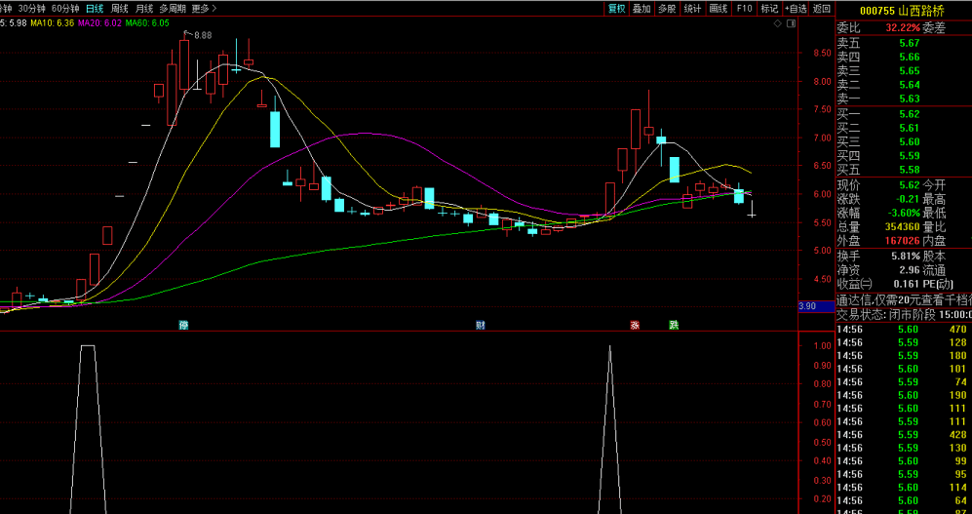Viewport: 972px width, 514px height.
Task: Click the MA20: 6.02 indicator label
Action: [x=99, y=23]
